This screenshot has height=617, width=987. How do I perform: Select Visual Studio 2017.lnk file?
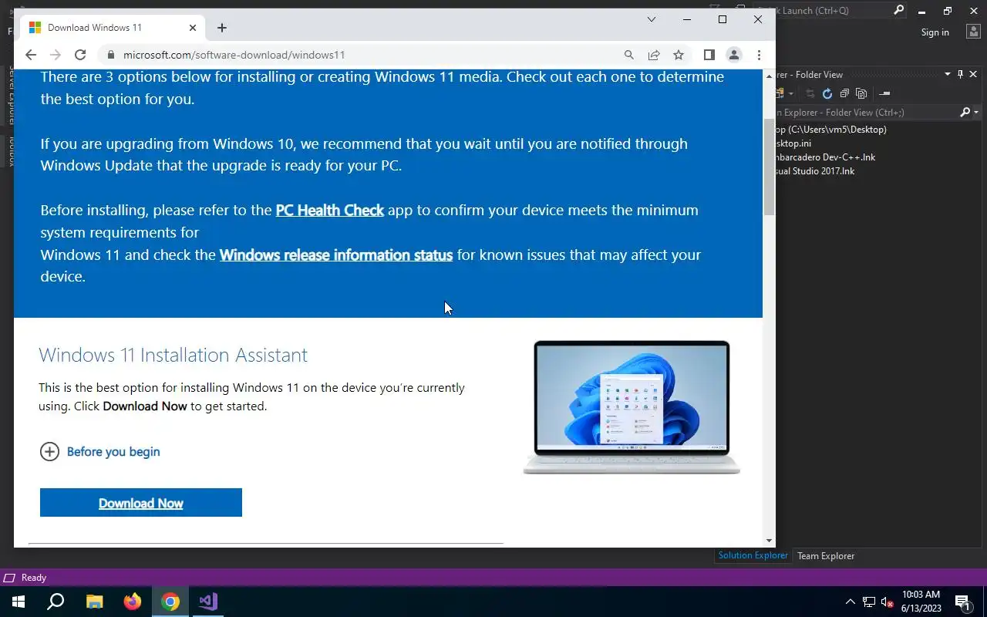tap(816, 171)
